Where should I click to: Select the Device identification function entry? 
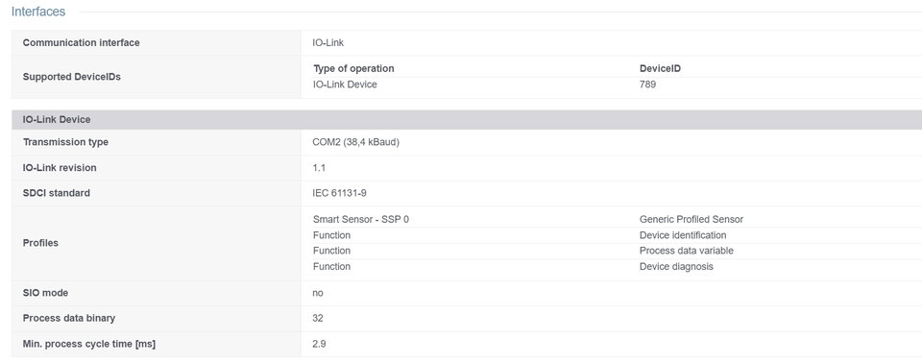click(683, 235)
